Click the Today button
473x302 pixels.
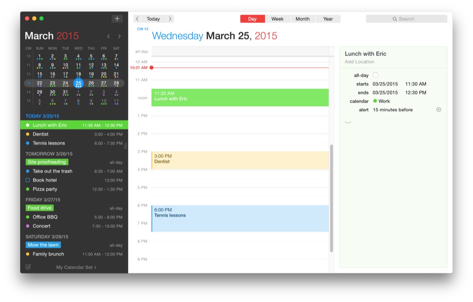pos(153,19)
